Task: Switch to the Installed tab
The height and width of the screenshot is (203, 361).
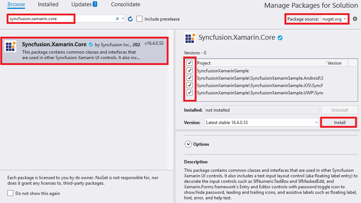Action: point(48,4)
